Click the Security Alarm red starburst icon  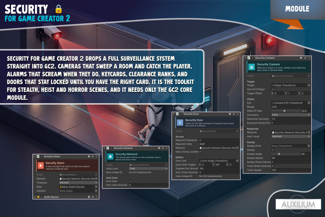click(x=41, y=165)
